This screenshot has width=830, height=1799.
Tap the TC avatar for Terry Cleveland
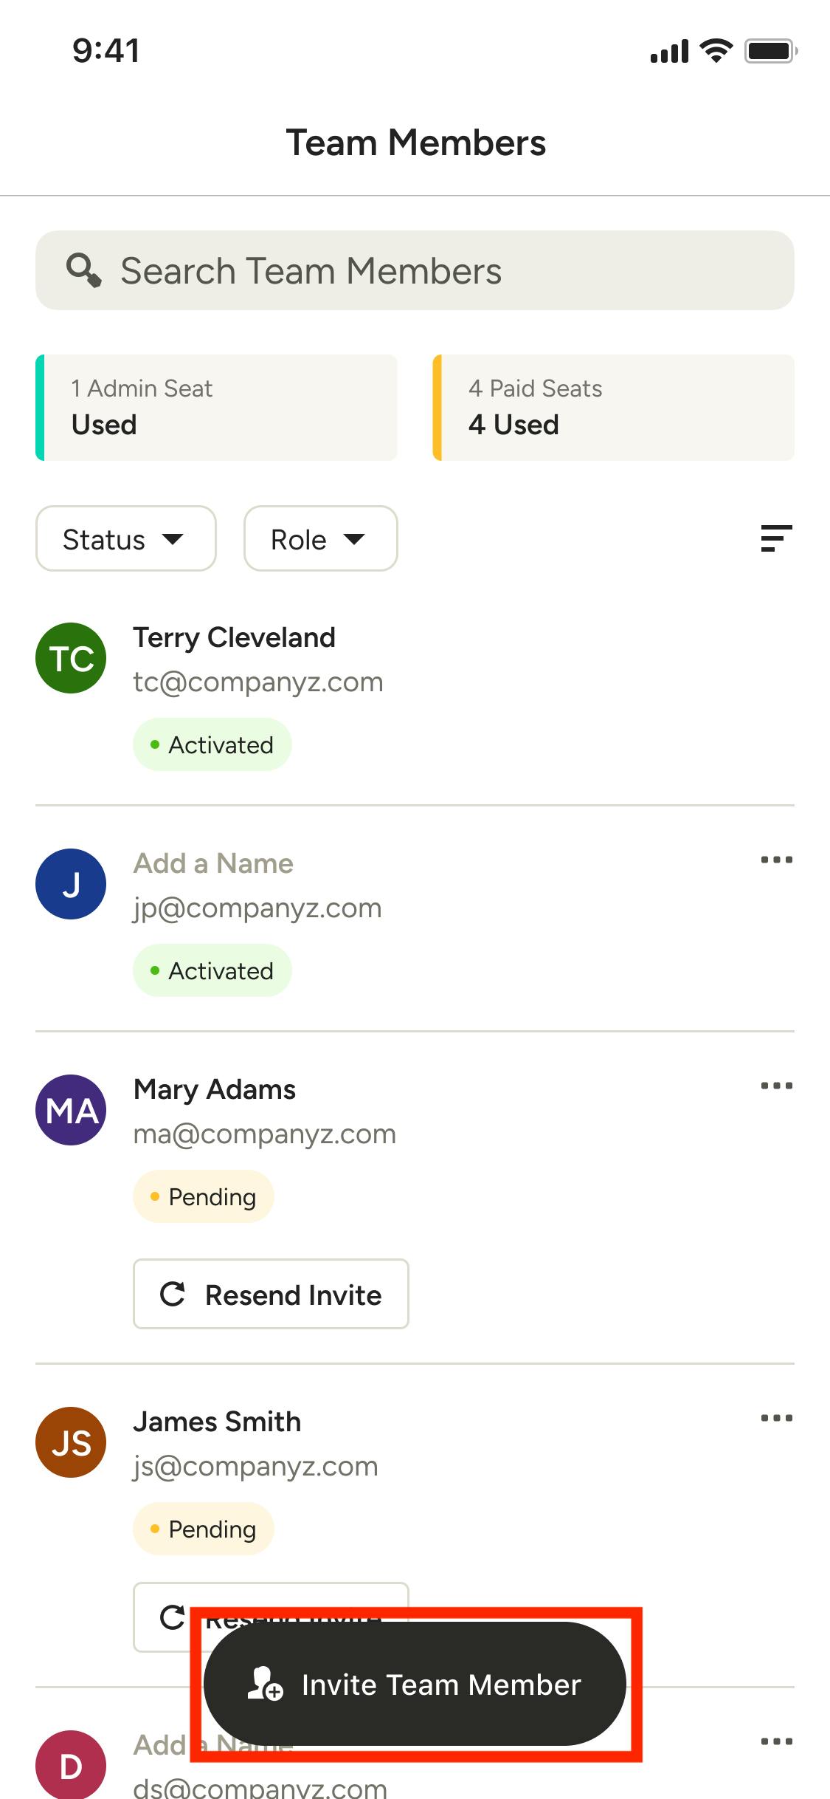click(x=71, y=658)
